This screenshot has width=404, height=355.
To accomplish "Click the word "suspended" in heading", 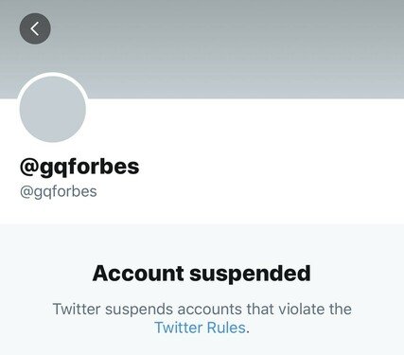I will [250, 274].
